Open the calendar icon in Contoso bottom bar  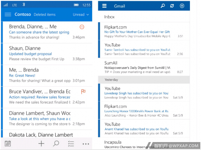8,143
